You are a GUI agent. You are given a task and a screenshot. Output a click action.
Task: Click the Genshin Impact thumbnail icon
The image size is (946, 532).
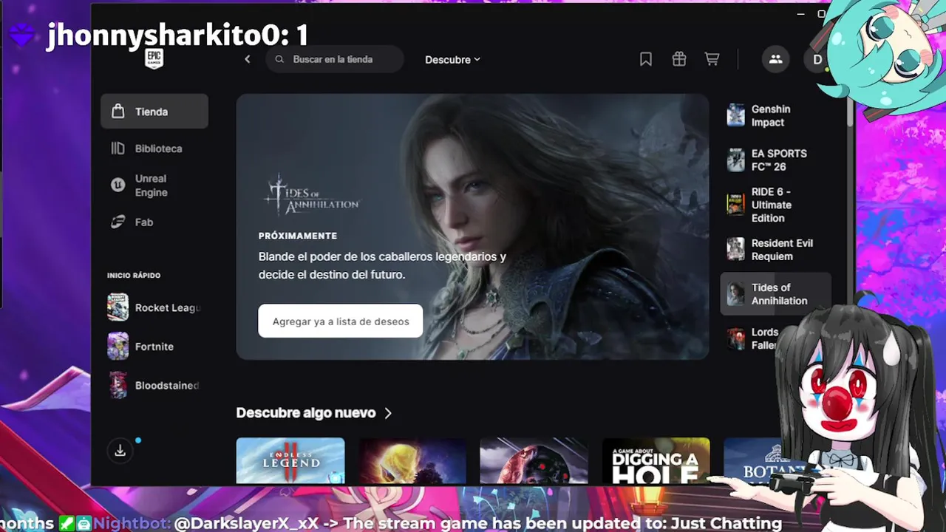[x=735, y=115]
